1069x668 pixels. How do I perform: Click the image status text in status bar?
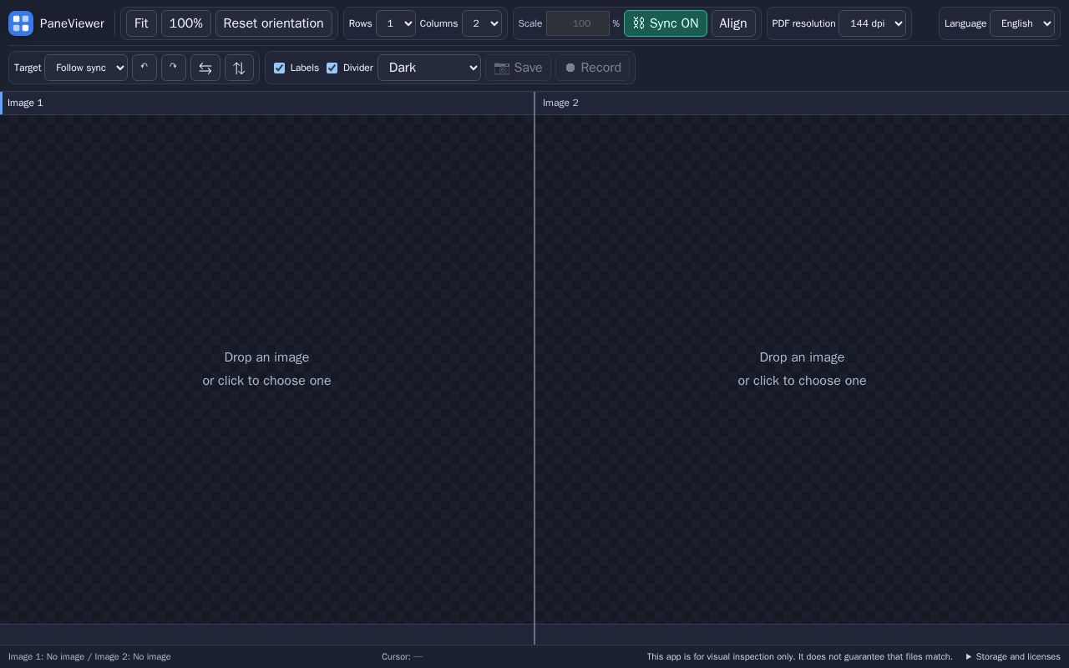pos(89,656)
